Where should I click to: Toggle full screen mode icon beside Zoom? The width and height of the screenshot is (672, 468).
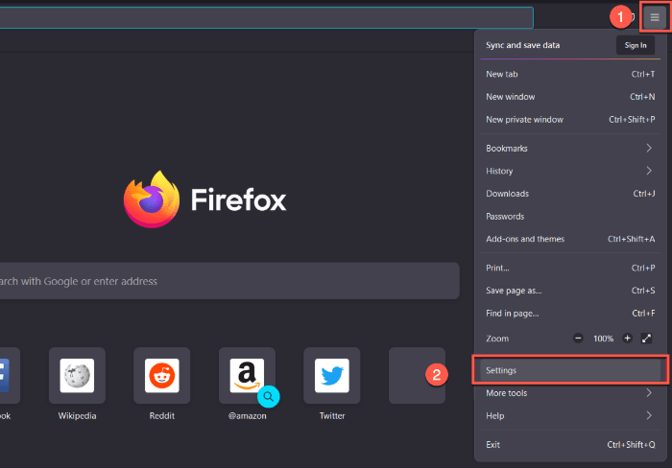tap(646, 339)
